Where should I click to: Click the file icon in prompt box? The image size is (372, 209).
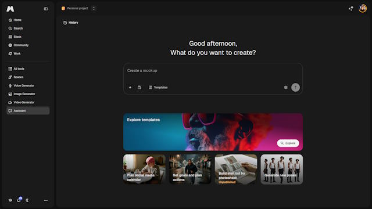pyautogui.click(x=139, y=88)
